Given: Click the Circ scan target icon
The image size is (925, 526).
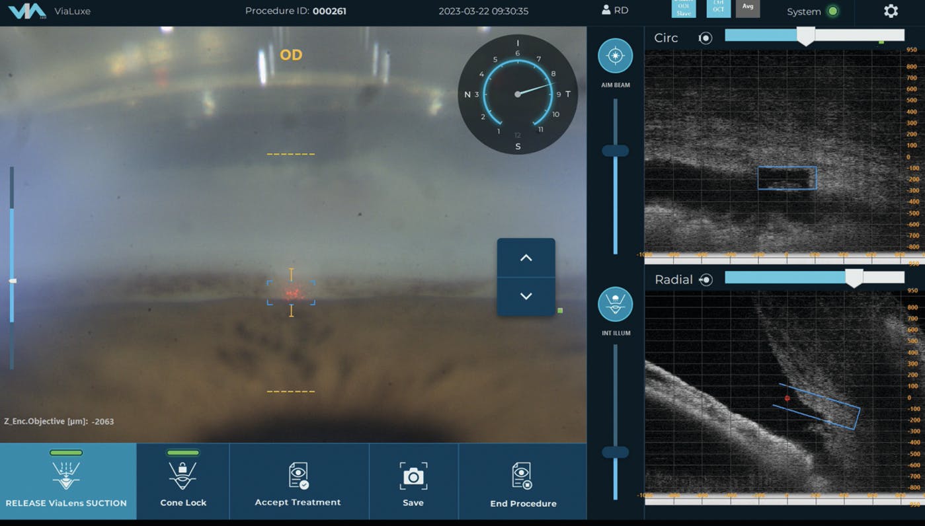Looking at the screenshot, I should 705,38.
